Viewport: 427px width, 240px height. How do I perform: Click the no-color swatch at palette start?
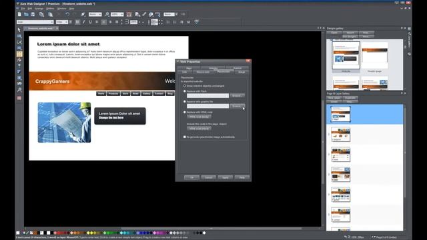point(18,233)
